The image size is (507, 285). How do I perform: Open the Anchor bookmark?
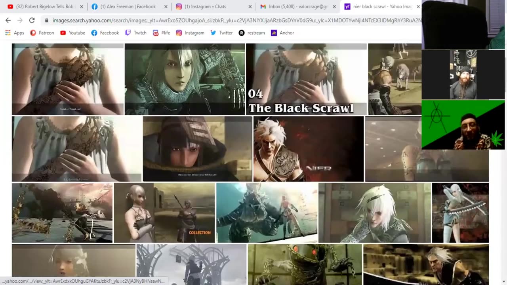(282, 33)
